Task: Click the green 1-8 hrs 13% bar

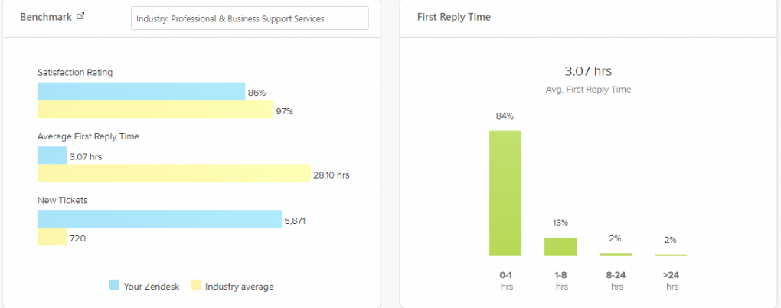Action: coord(560,247)
